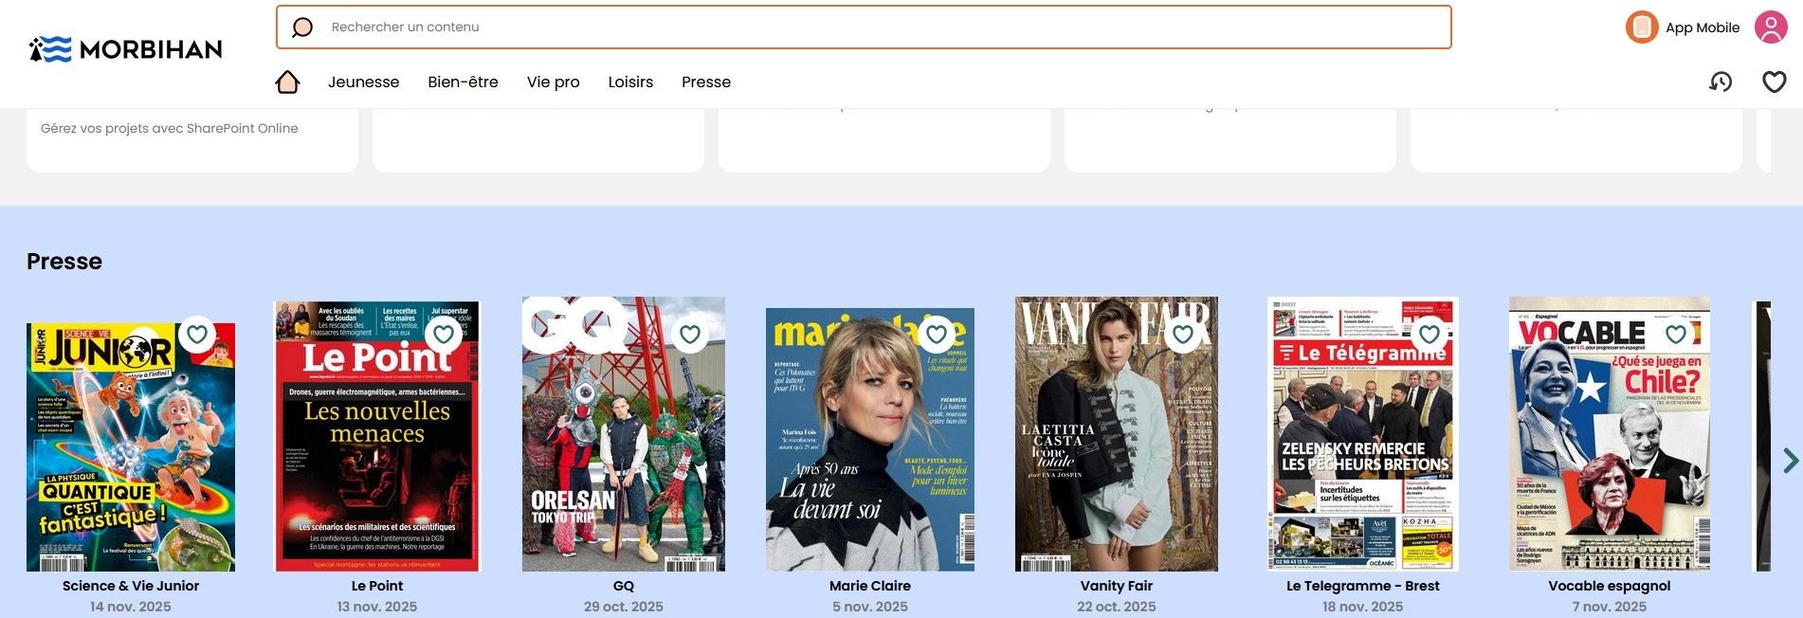Click the Rechercher un contenu search field
The width and height of the screenshot is (1803, 618).
click(x=882, y=27)
